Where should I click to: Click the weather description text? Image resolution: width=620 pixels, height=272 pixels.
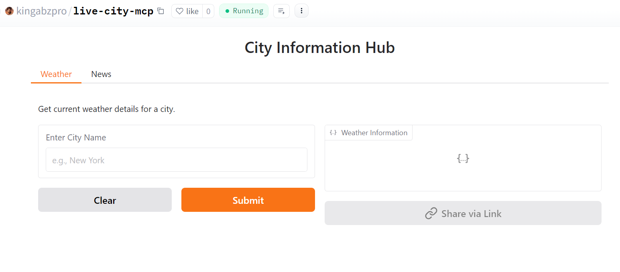107,109
